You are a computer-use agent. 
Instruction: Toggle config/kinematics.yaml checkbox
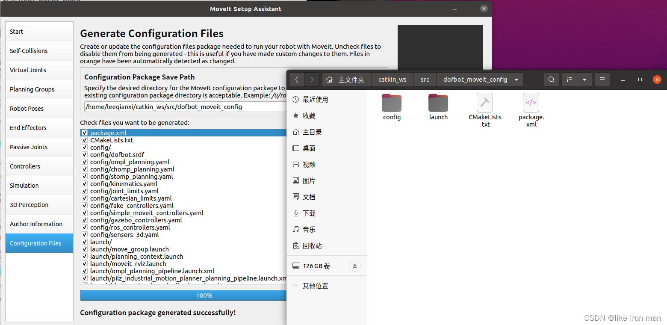click(85, 184)
